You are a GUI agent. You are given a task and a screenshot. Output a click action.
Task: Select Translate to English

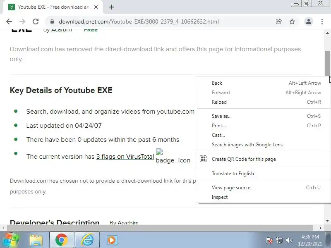pos(264,174)
